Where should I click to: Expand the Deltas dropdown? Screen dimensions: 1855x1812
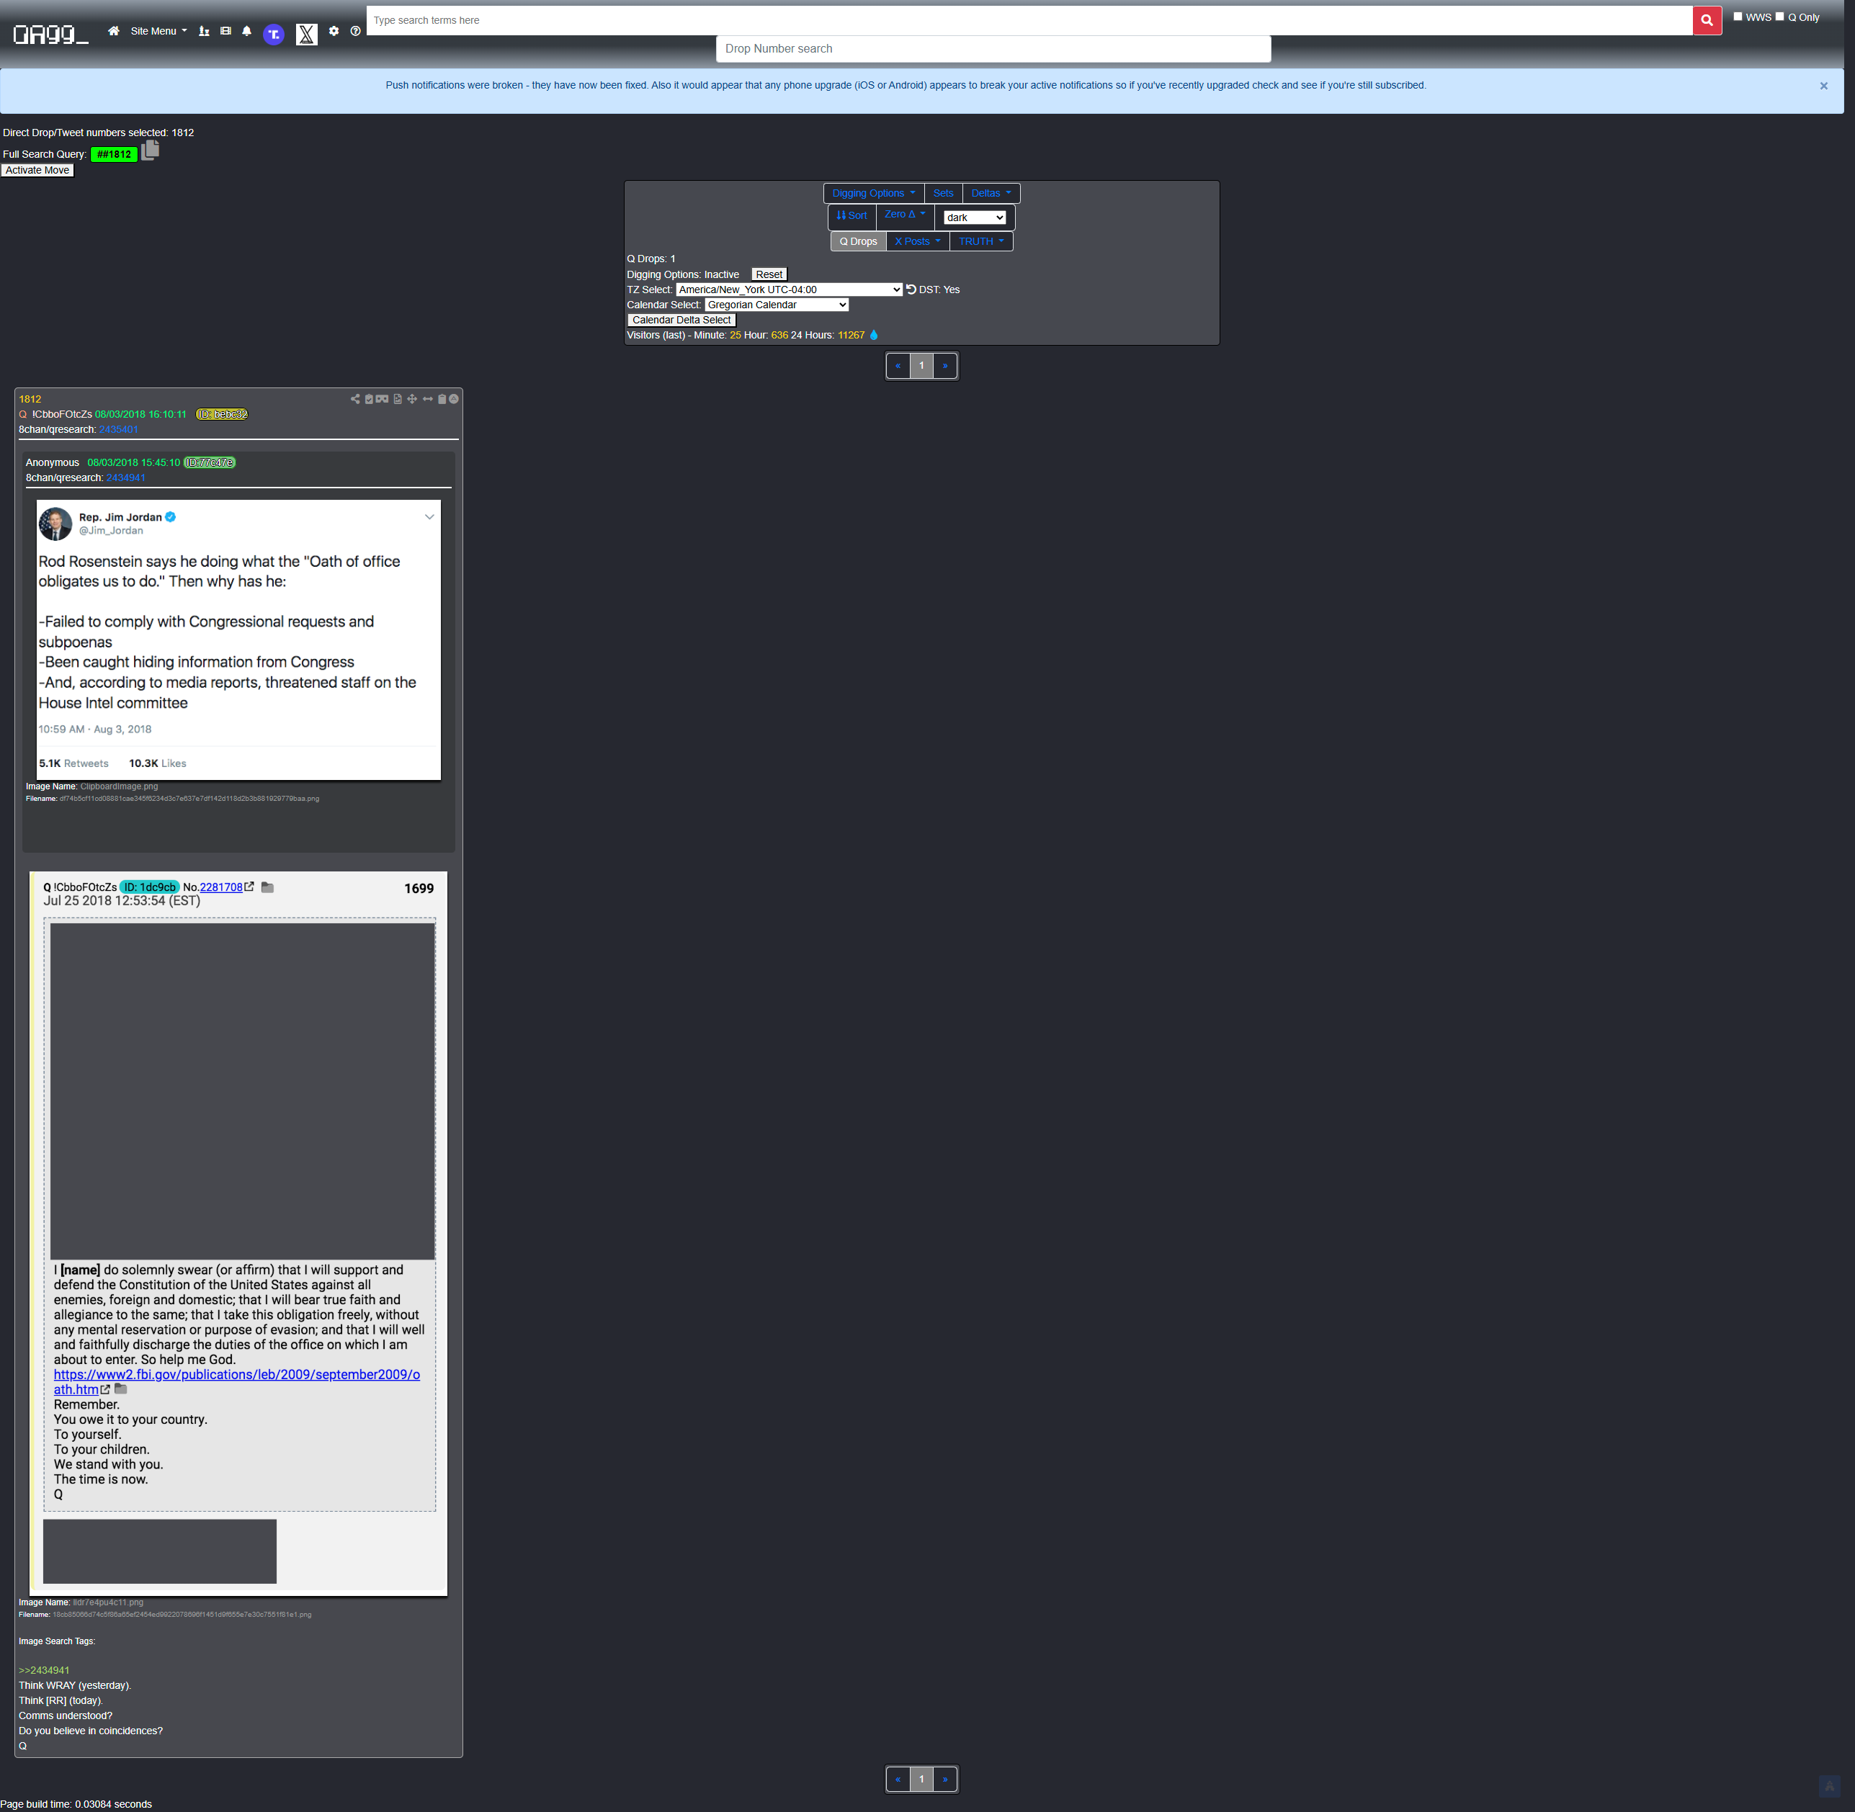[991, 193]
